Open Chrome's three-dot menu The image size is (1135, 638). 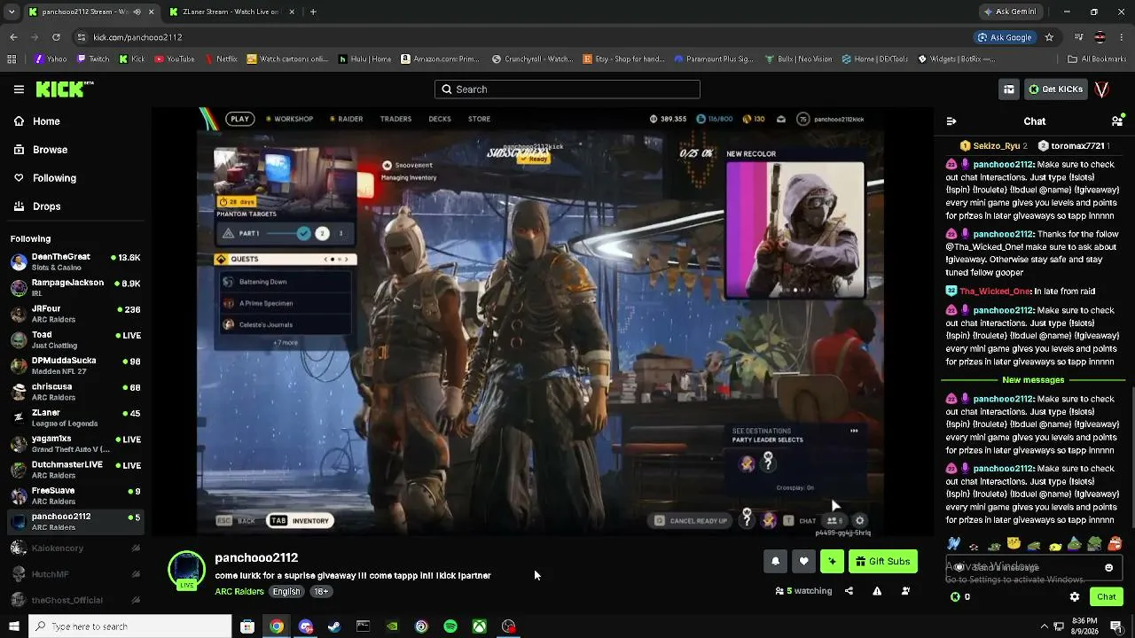coord(1121,37)
